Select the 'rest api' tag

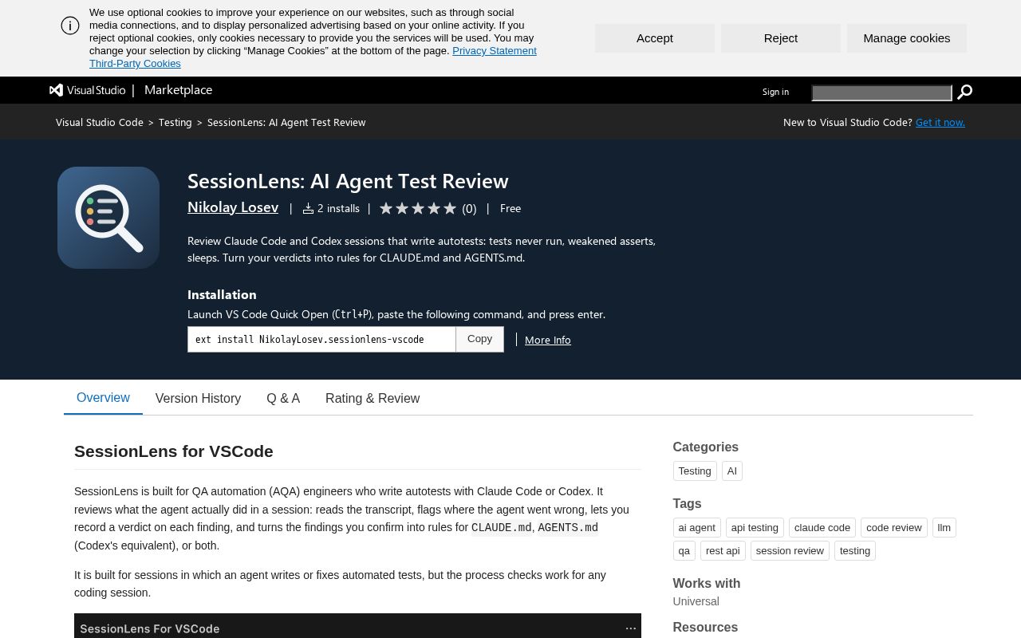723,551
